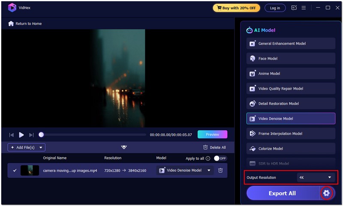
Task: Select the Face Model option
Action: pyautogui.click(x=291, y=59)
